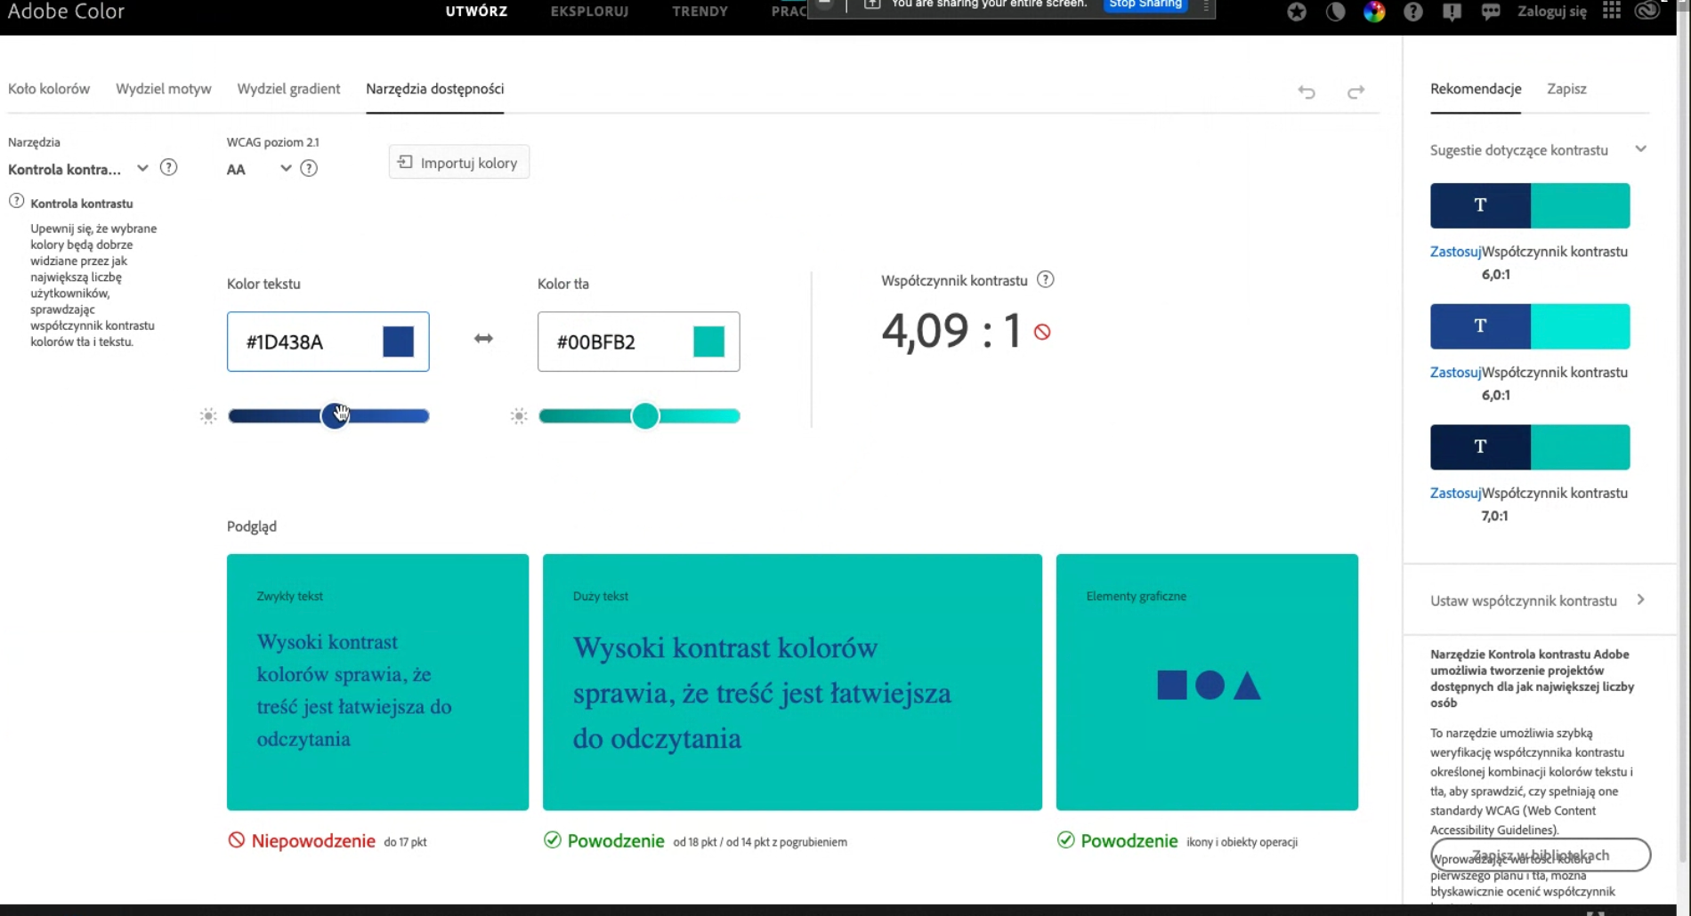This screenshot has width=1691, height=916.
Task: Open the chat bubble icon
Action: coord(1491,12)
